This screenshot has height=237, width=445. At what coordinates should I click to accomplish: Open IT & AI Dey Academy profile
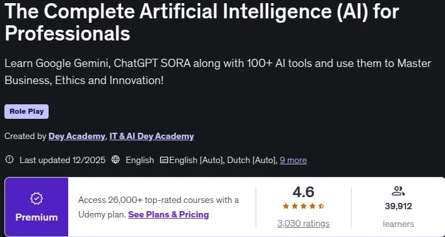[x=151, y=137]
